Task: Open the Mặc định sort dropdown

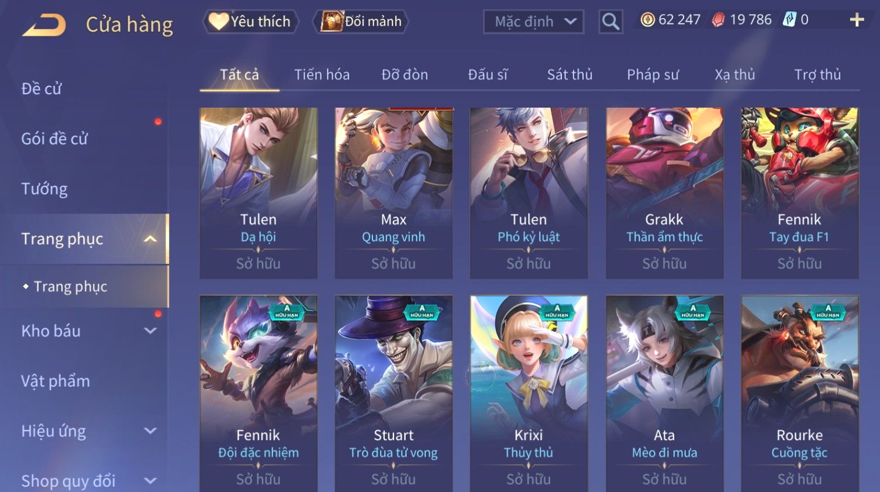Action: (533, 22)
